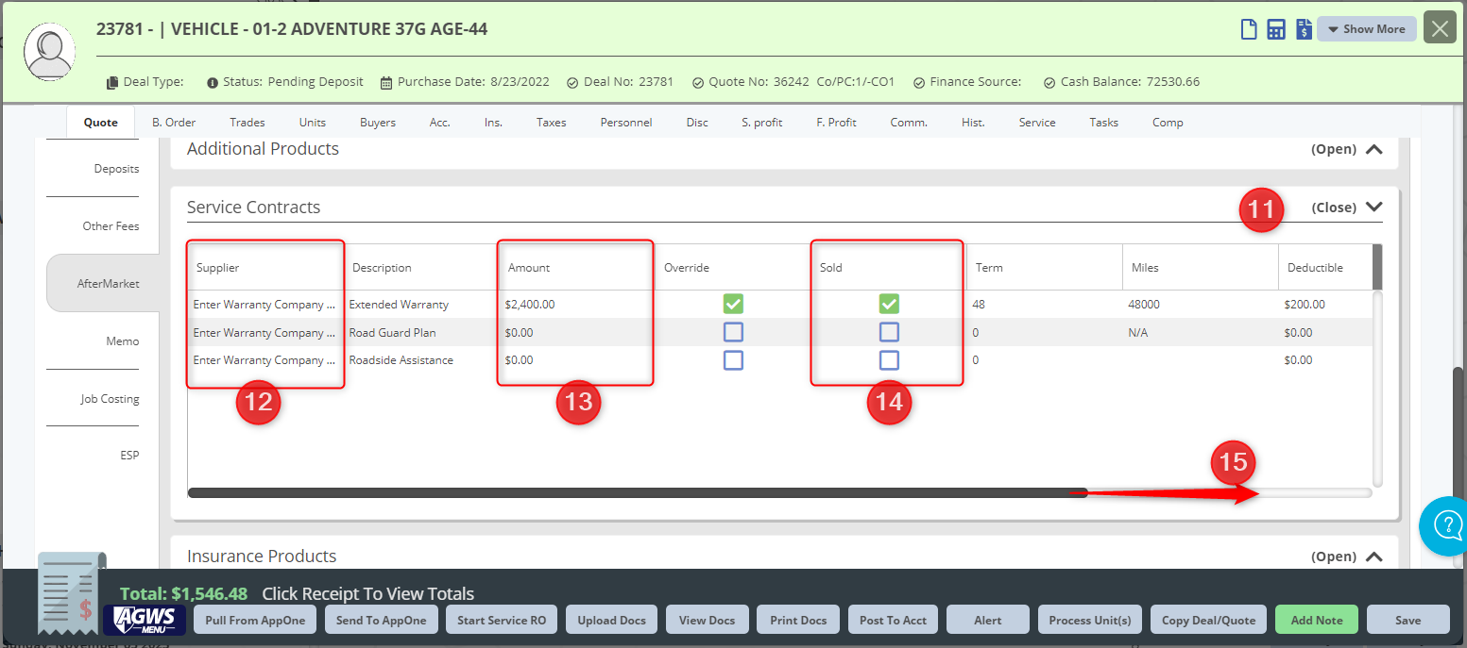Open the Other Fees side tab
This screenshot has width=1467, height=648.
[x=111, y=226]
